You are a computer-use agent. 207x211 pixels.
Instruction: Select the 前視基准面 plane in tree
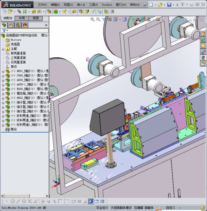click(18, 53)
